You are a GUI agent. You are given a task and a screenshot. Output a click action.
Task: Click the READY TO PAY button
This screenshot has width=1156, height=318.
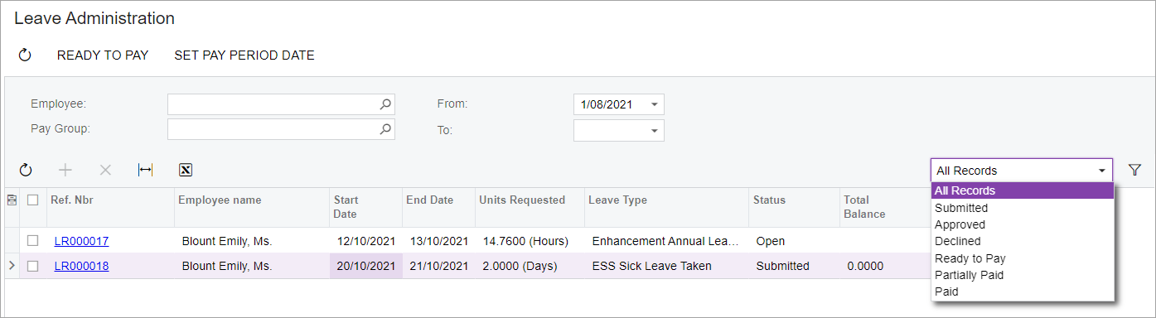click(x=103, y=55)
